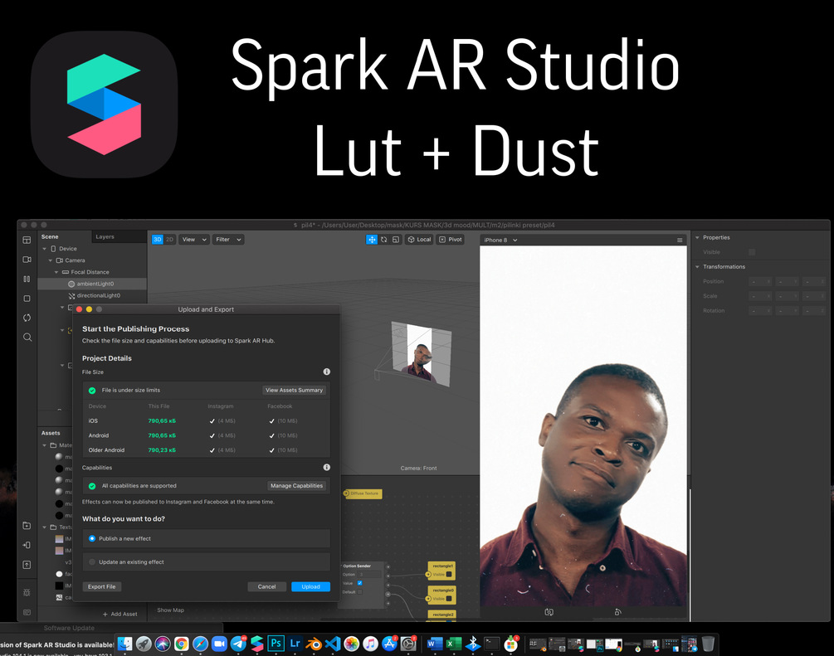Viewport: 834px width, 656px height.
Task: Open Spark AR Studio from the Dock
Action: tap(257, 644)
